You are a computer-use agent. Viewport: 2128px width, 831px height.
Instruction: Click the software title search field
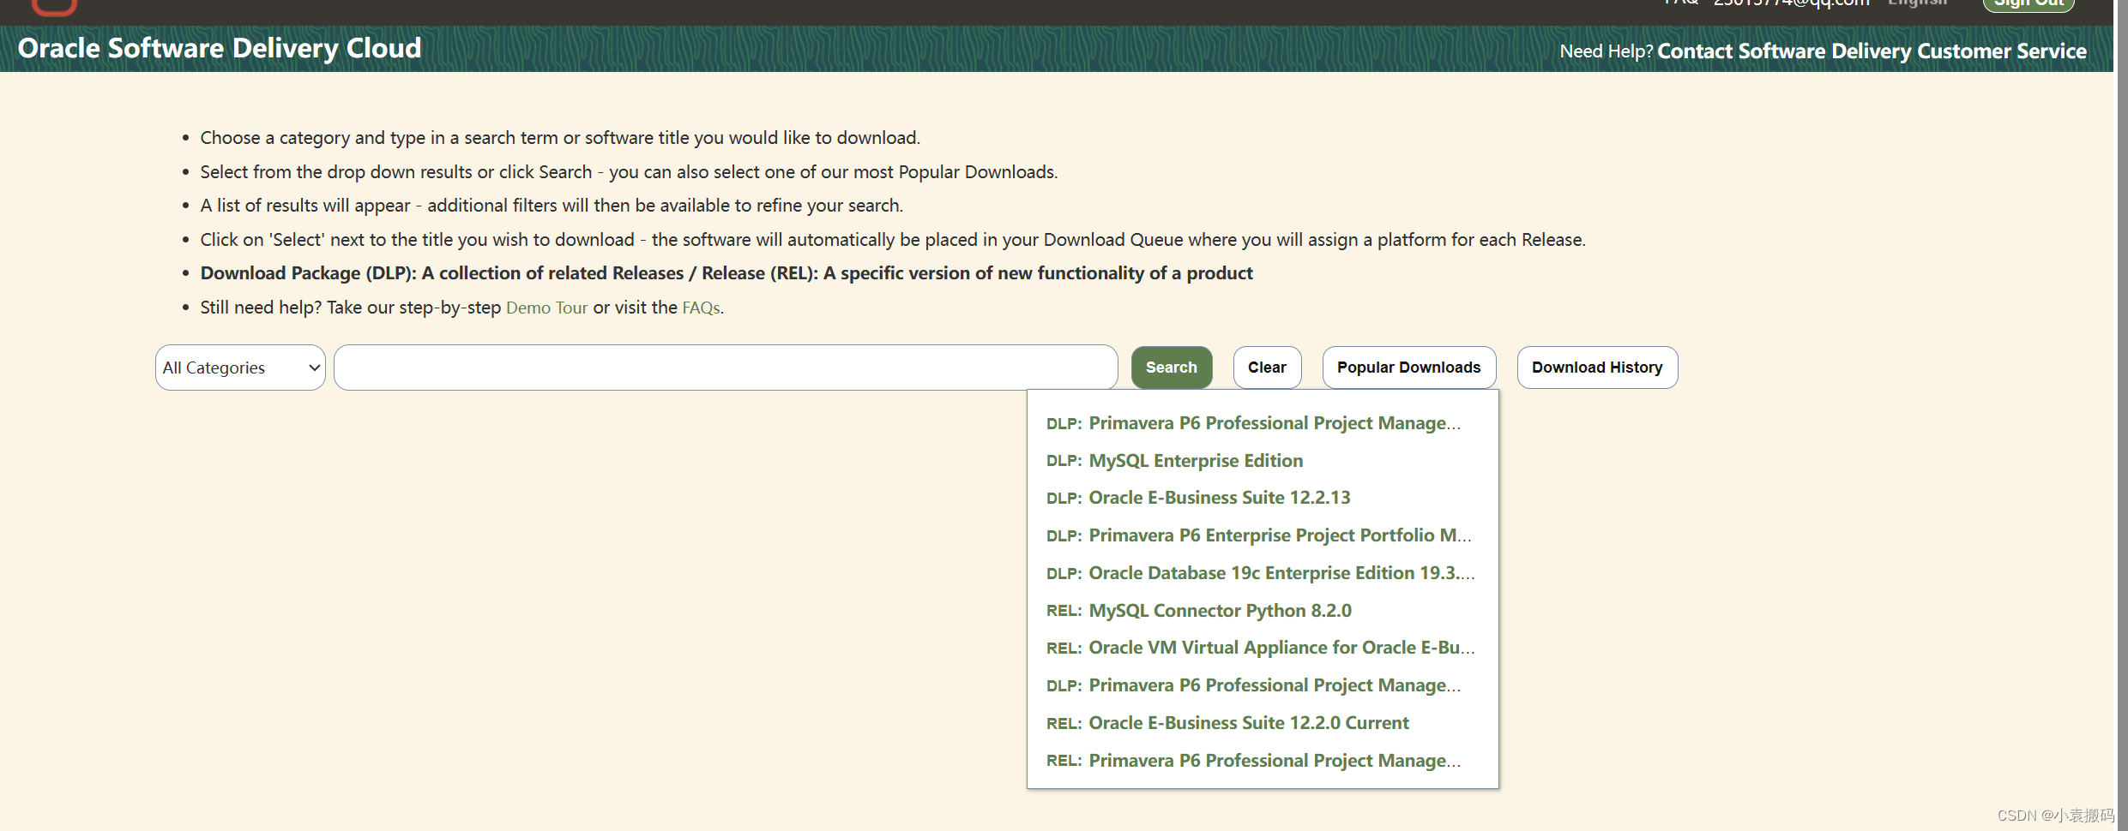click(726, 368)
